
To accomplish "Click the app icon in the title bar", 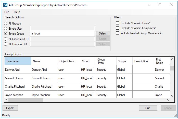I will click(5, 5).
